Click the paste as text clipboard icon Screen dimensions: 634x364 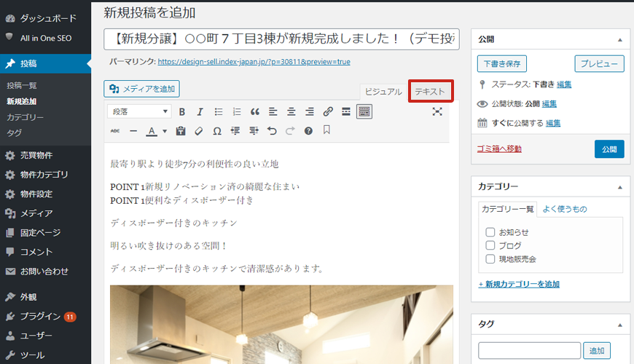pyautogui.click(x=180, y=131)
